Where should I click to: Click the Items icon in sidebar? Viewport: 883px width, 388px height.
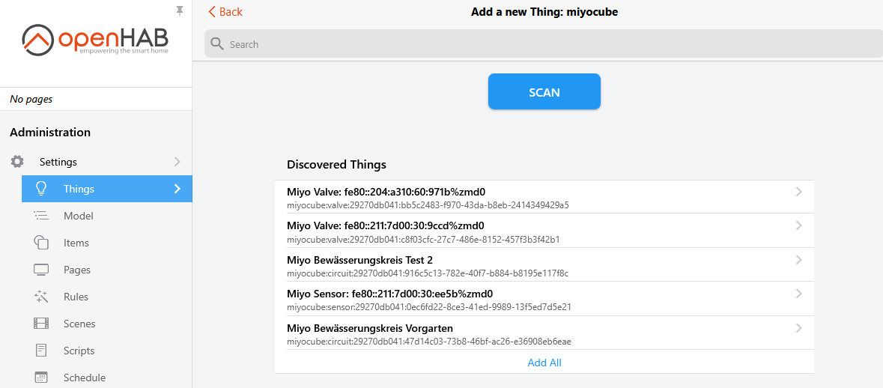coord(41,243)
